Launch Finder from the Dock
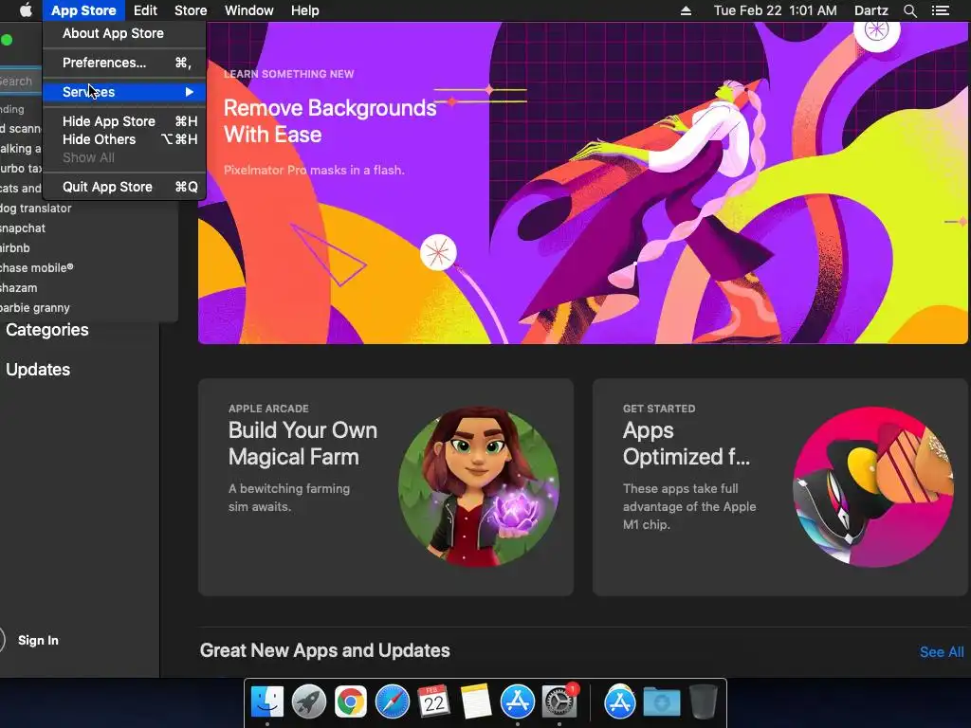The image size is (971, 728). (266, 702)
